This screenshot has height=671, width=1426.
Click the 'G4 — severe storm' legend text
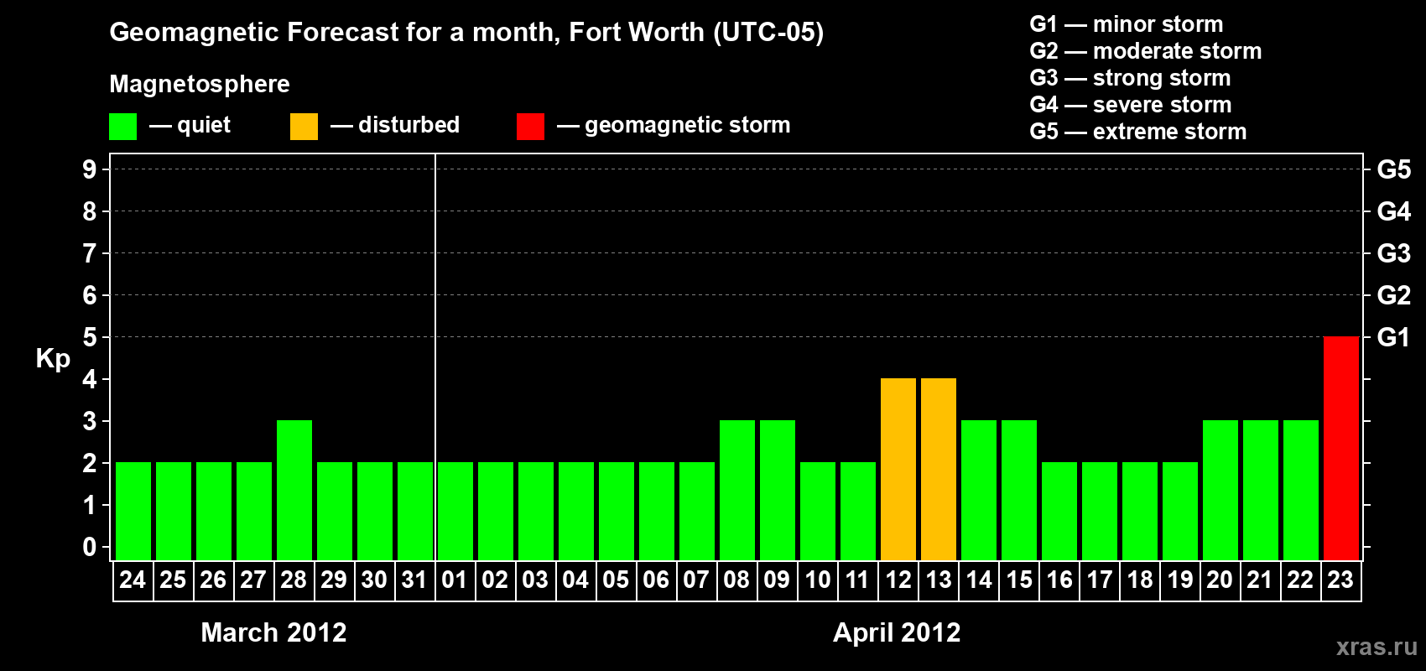click(x=1131, y=105)
